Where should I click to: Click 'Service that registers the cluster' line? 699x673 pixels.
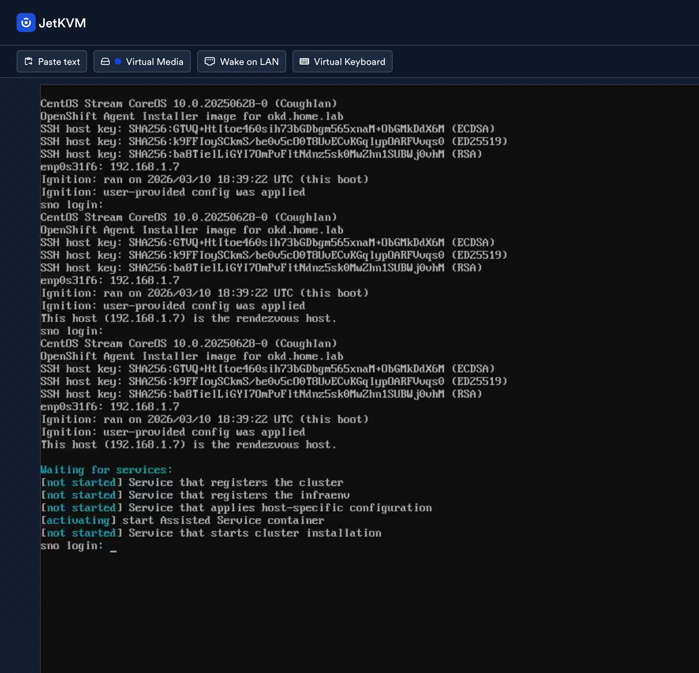click(x=192, y=483)
